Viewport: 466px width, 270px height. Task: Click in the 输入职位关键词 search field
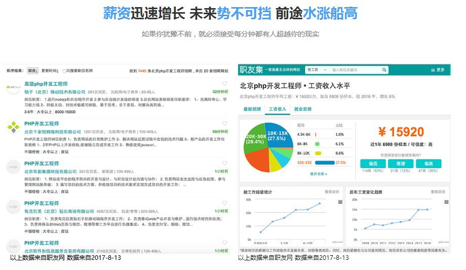(x=355, y=70)
